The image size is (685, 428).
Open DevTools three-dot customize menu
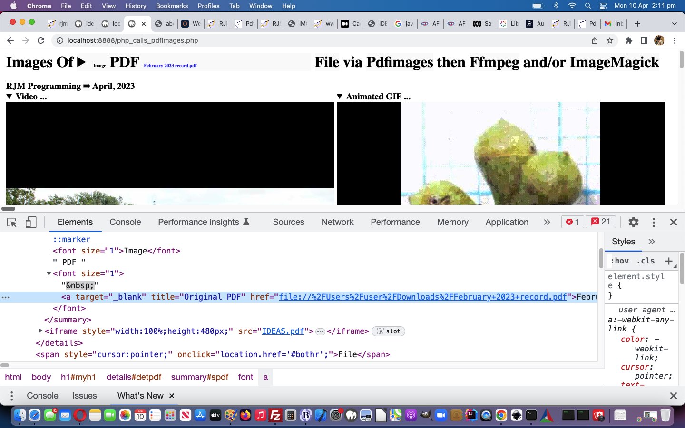(x=654, y=222)
